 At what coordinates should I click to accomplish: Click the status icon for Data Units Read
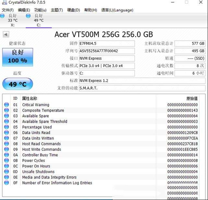coord(6,132)
